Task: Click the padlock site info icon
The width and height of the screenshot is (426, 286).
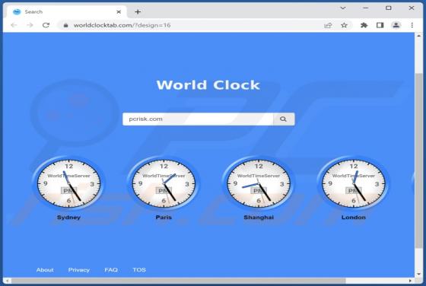Action: (x=65, y=25)
